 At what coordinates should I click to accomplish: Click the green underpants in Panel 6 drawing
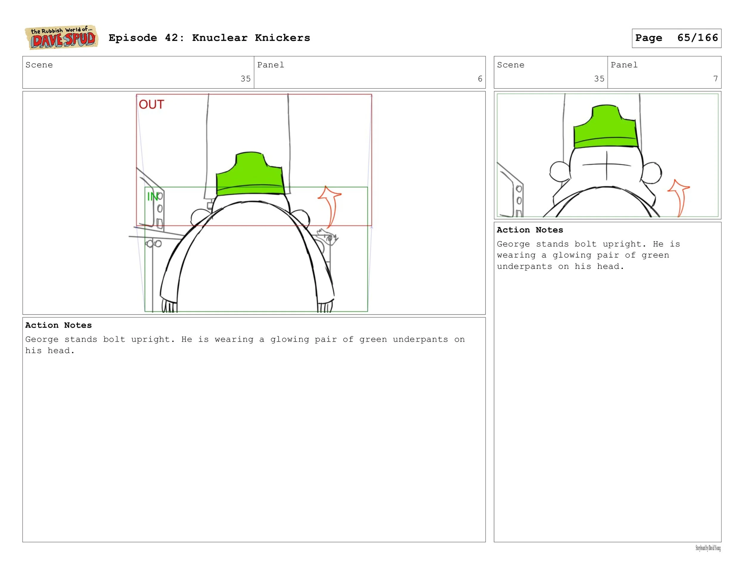pyautogui.click(x=250, y=174)
